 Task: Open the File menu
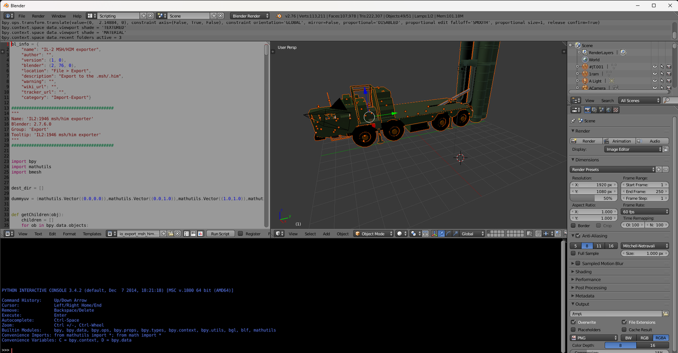(22, 16)
